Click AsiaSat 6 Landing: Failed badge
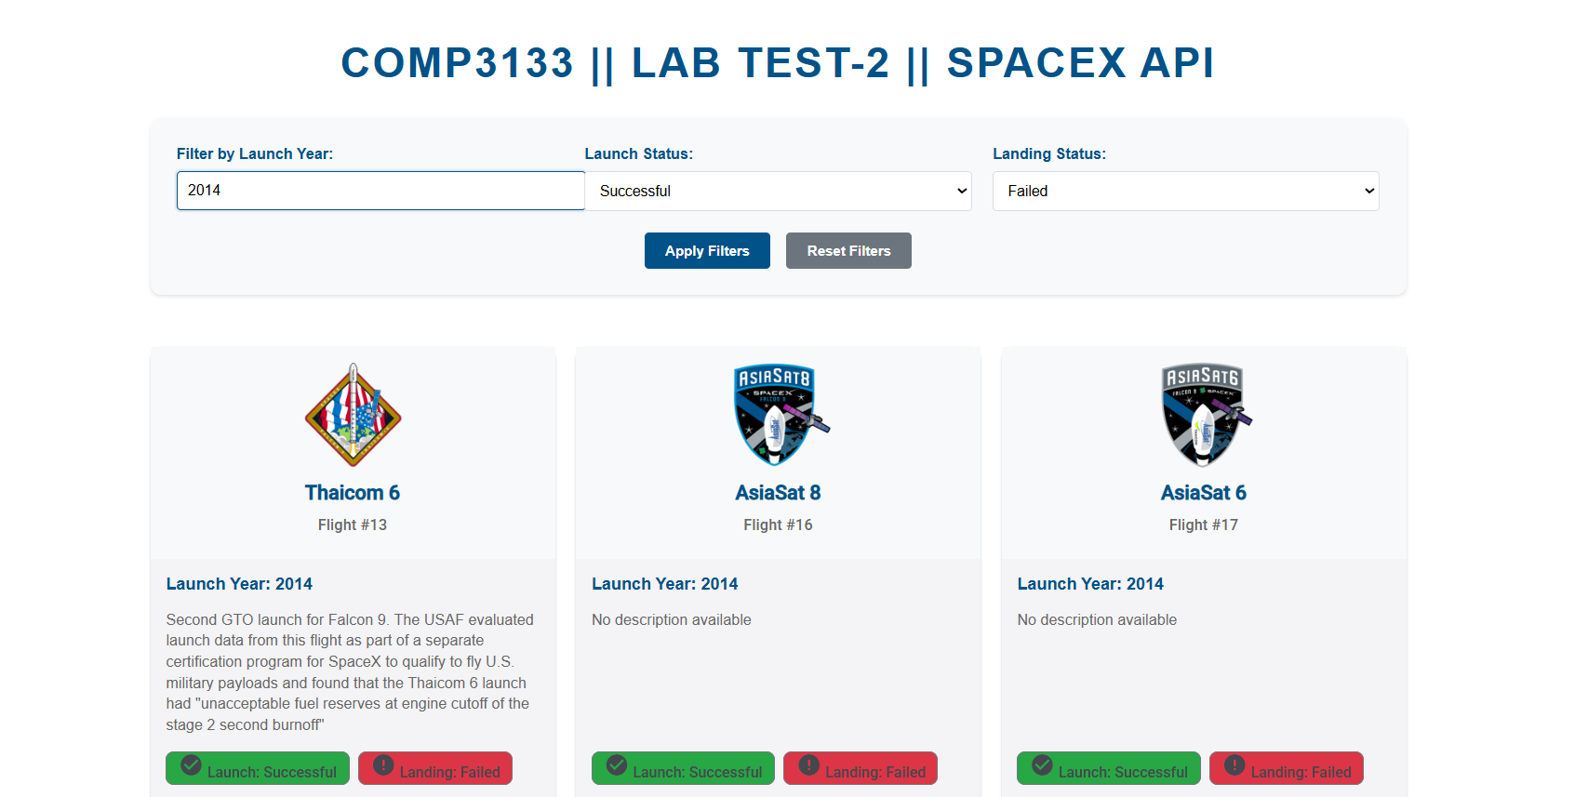Screen dimensions: 1588x797 (1287, 769)
